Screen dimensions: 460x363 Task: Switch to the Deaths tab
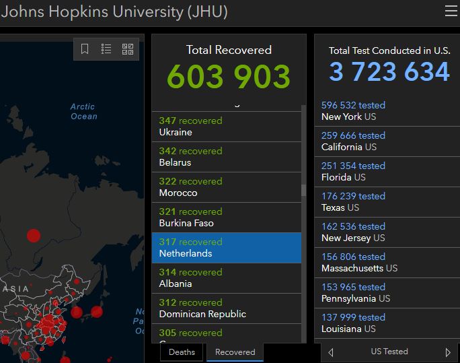(x=182, y=352)
